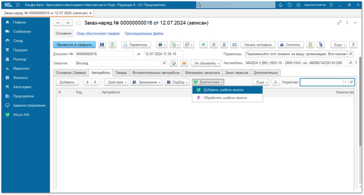Click the red document toolbar icon
The width and height of the screenshot is (364, 195).
point(214,45)
